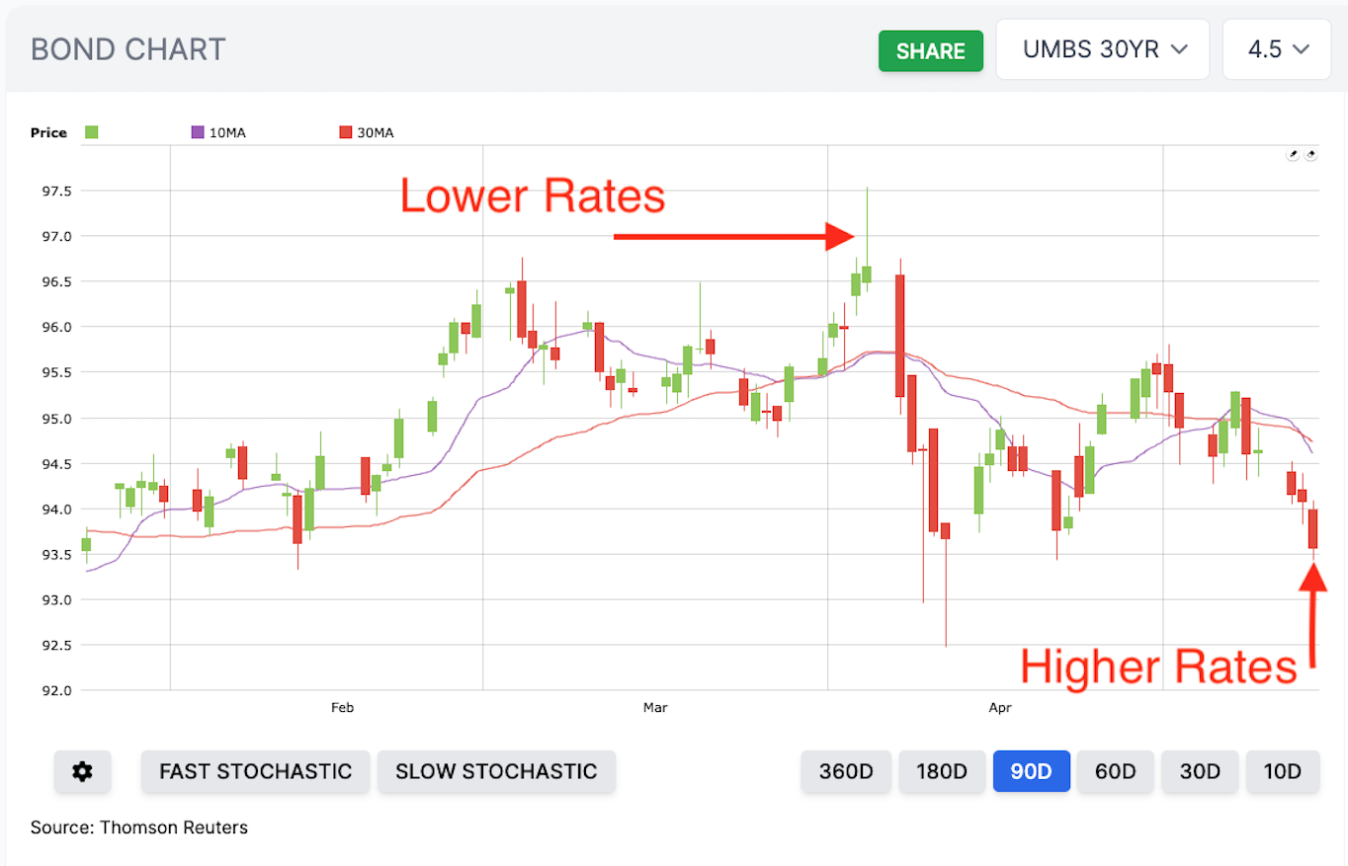Click the 10MA legend label
1348x866 pixels.
227,132
